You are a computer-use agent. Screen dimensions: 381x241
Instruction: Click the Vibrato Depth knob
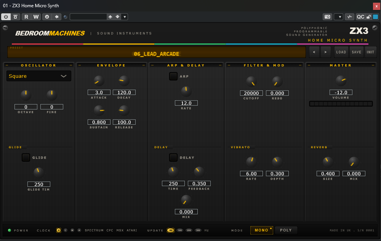(x=277, y=162)
